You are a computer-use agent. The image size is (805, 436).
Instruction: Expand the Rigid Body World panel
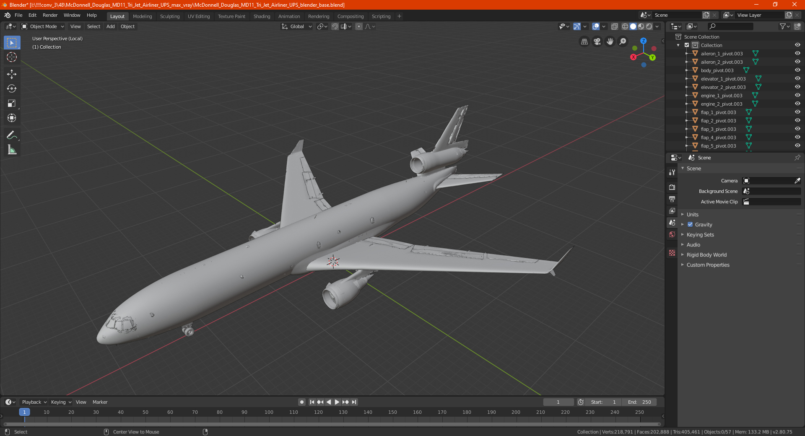pyautogui.click(x=706, y=254)
